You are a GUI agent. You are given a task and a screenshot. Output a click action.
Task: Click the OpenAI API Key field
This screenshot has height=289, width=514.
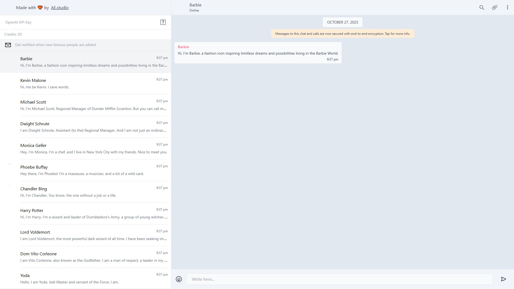point(80,22)
